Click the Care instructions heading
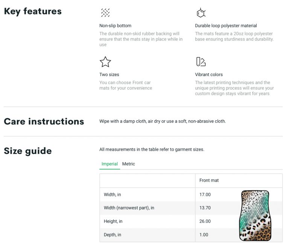The image size is (289, 246). [x=44, y=121]
